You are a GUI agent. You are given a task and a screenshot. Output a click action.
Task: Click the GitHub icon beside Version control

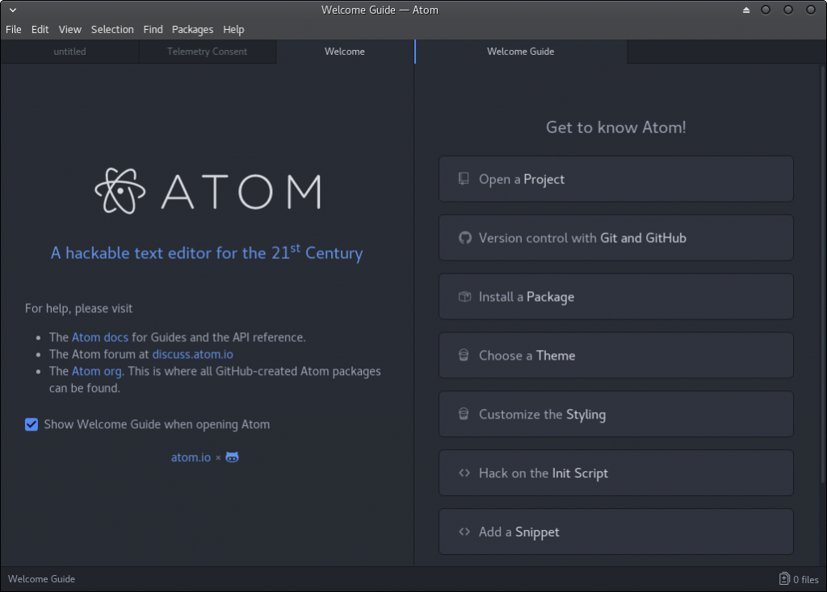pos(464,238)
